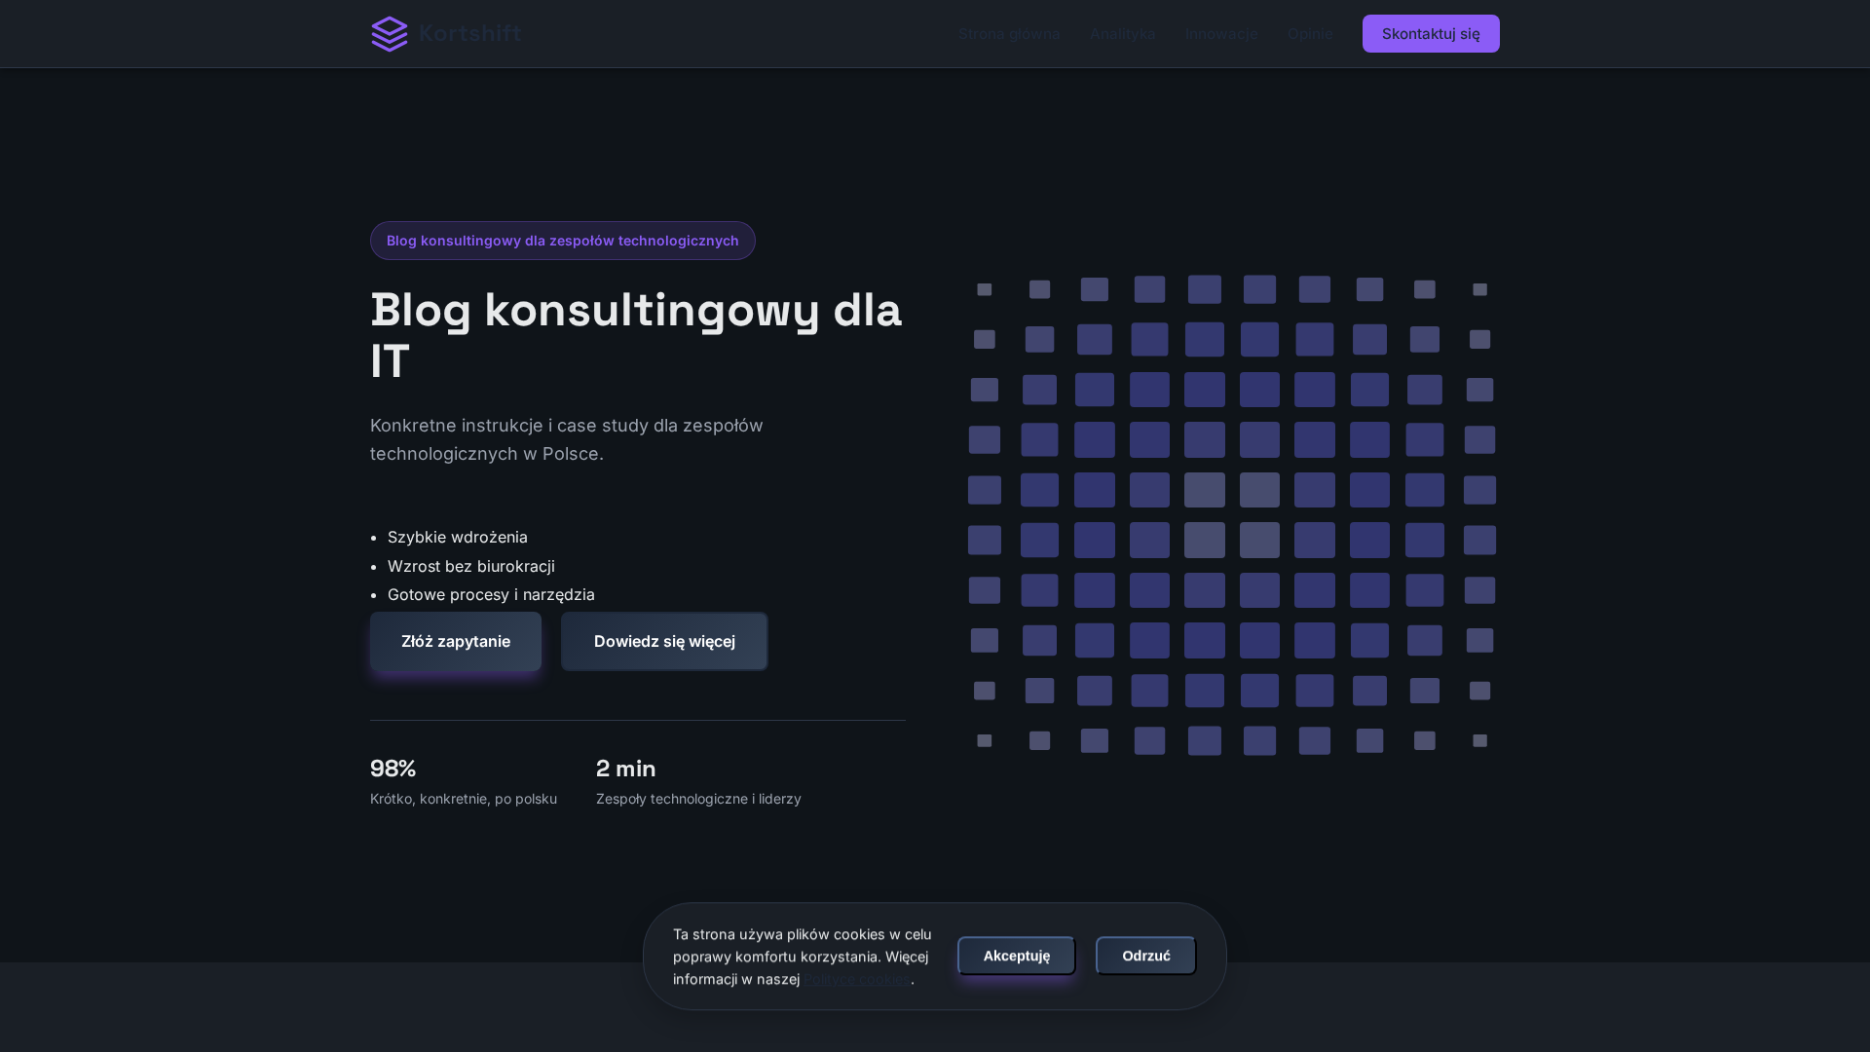Click the cookie notice text Ta strona używa plików cookies
The image size is (1870, 1052).
point(803,956)
